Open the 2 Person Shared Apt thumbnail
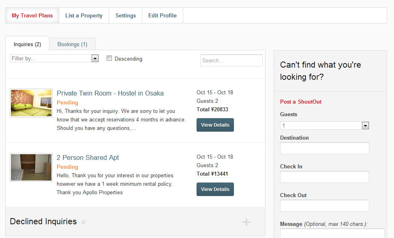 pyautogui.click(x=31, y=167)
